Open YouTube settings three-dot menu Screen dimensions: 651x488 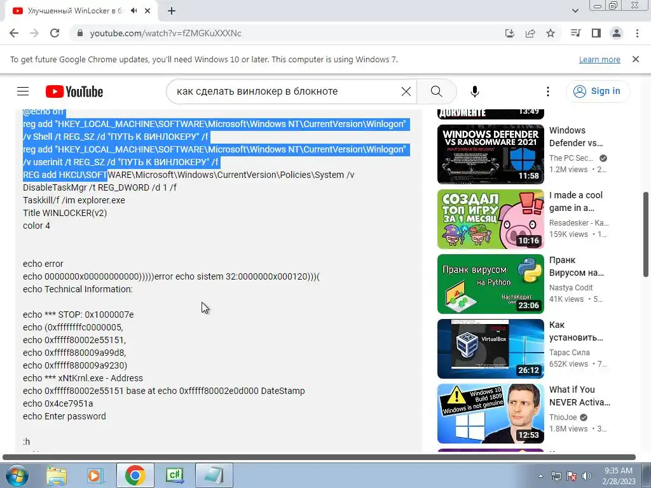tap(548, 91)
